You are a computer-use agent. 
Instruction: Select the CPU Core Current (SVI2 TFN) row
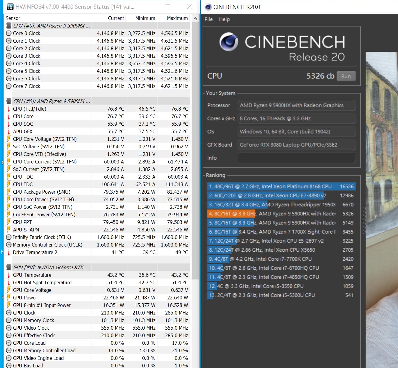(x=97, y=162)
